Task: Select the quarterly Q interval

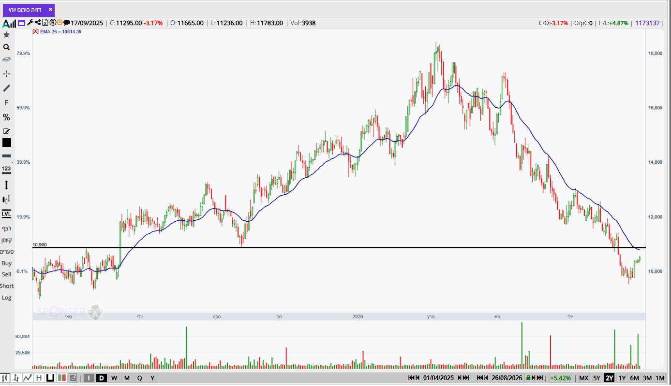Action: (x=139, y=378)
